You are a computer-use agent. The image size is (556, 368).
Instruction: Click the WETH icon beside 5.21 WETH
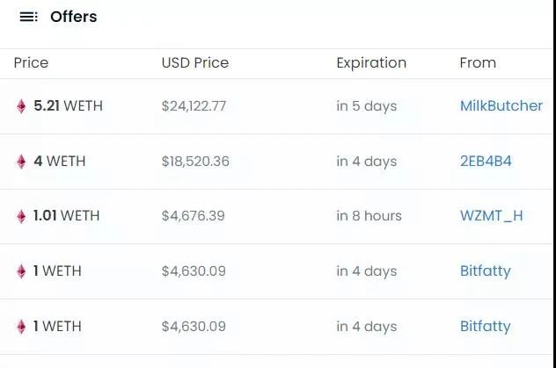coord(21,106)
